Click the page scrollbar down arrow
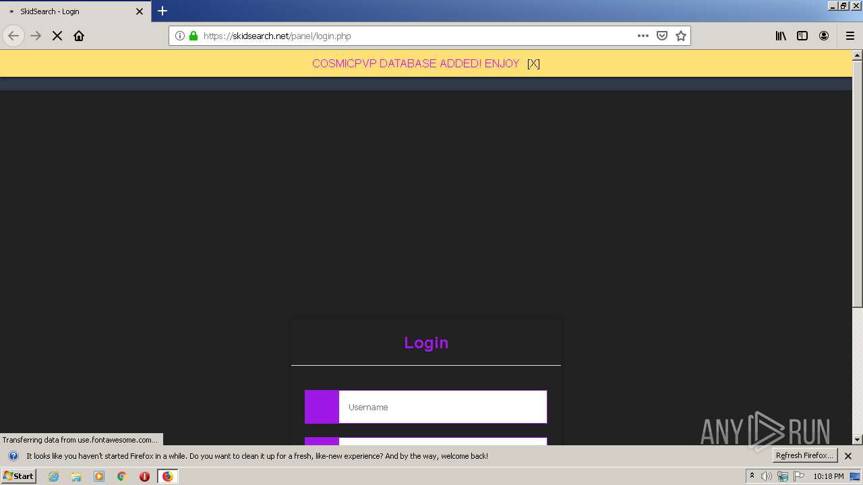863x485 pixels. 858,440
